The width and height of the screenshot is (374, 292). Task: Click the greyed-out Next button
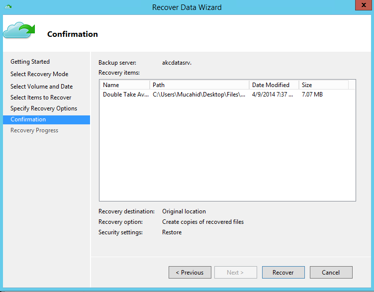coord(235,272)
